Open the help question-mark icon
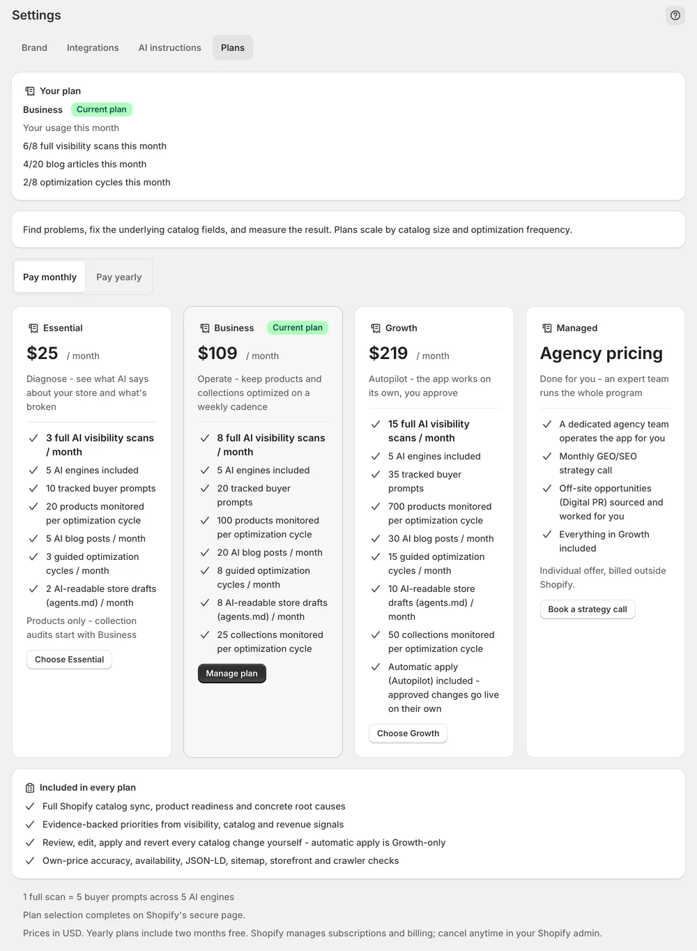 click(x=675, y=15)
